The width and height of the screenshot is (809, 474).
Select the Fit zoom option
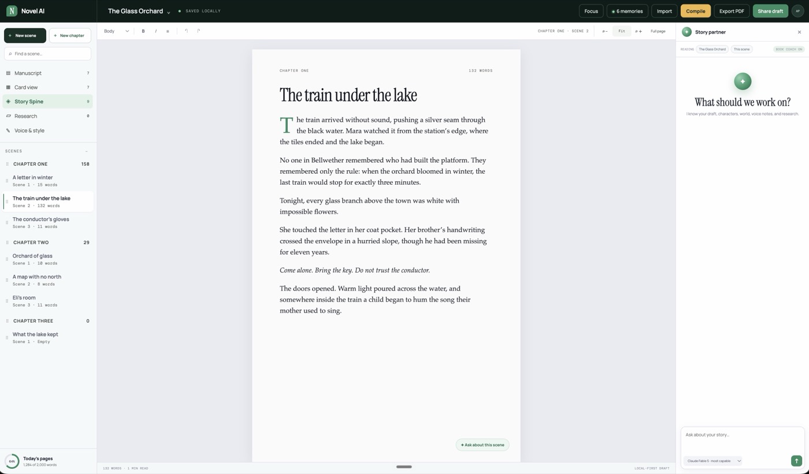click(622, 31)
